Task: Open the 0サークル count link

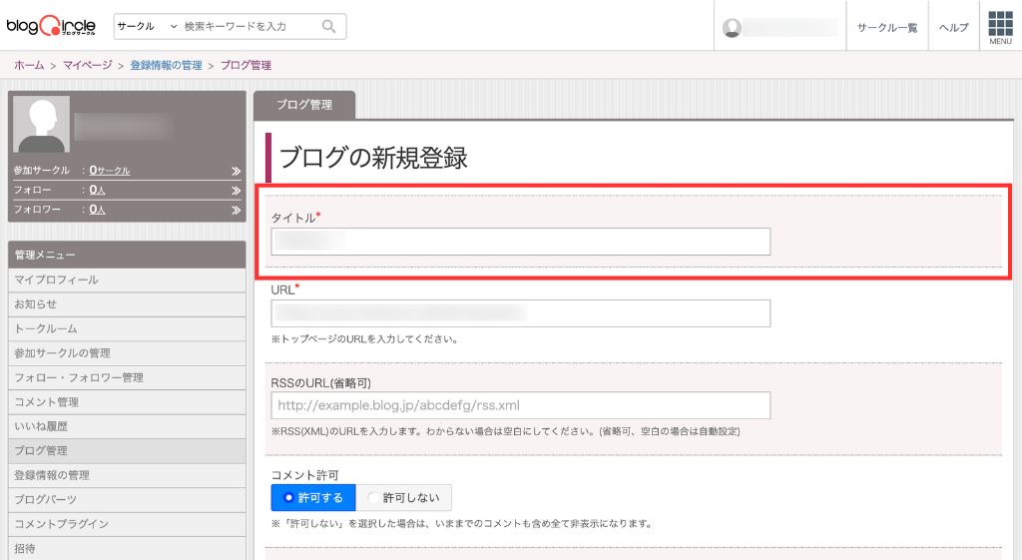Action: pos(110,170)
